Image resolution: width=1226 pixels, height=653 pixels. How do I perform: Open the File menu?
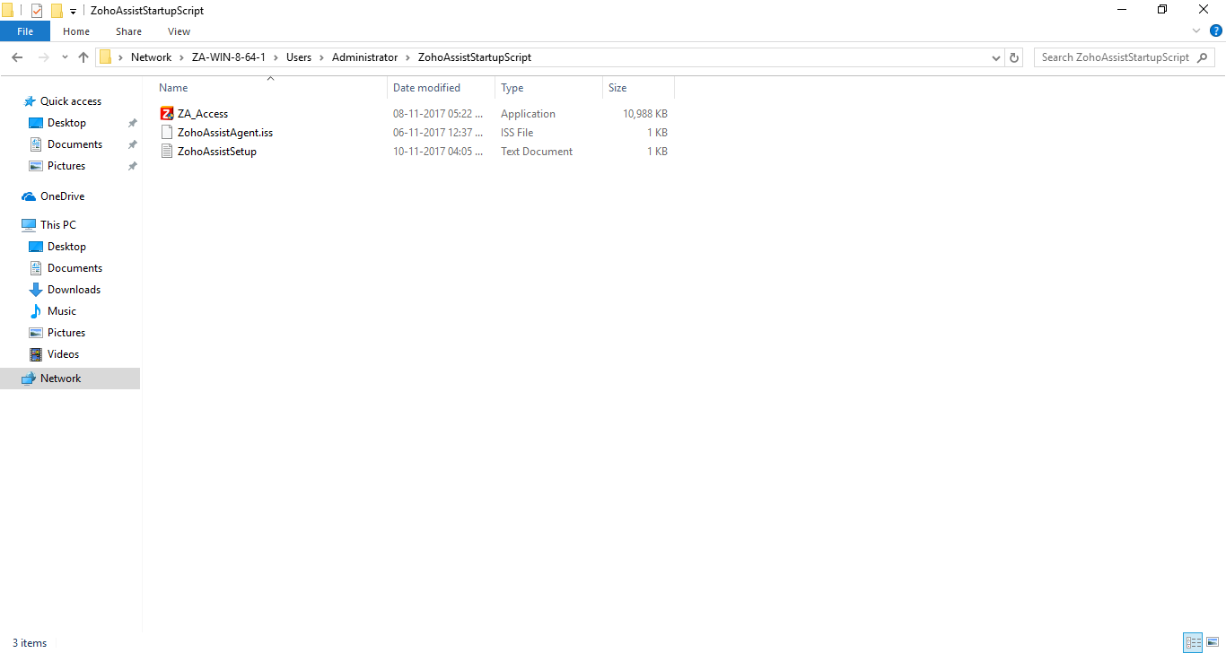click(24, 30)
